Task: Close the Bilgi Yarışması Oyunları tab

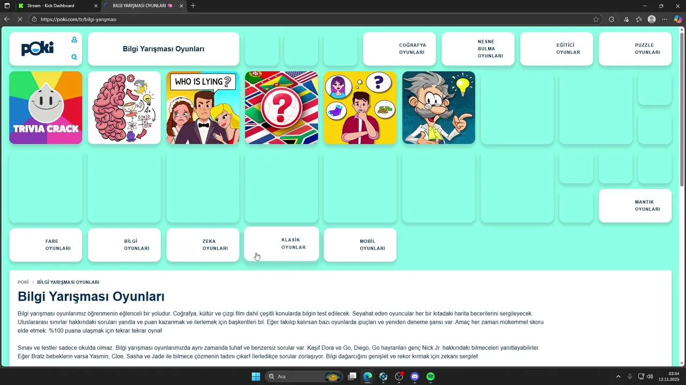Action: [182, 6]
